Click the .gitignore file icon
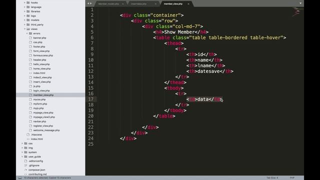 25,165
